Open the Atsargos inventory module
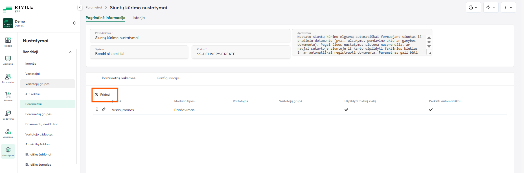Image resolution: width=524 pixels, height=173 pixels. [8, 133]
